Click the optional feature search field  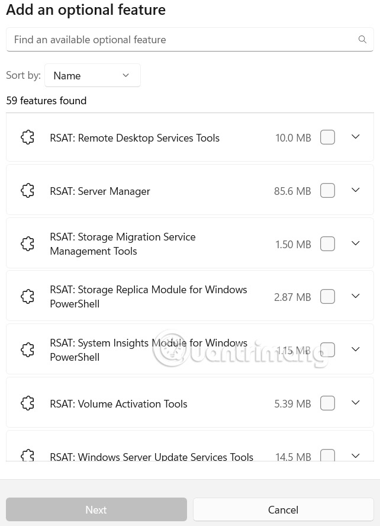click(178, 39)
